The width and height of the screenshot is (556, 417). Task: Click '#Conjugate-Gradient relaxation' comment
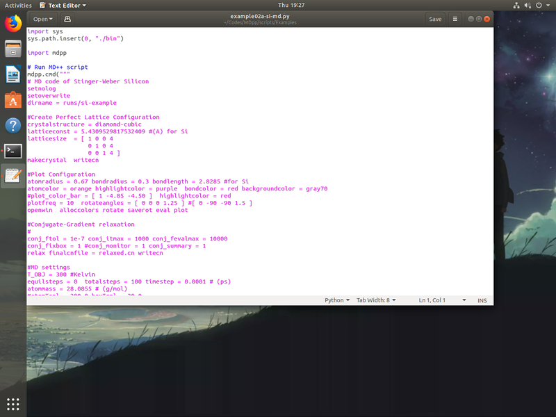[x=81, y=224]
